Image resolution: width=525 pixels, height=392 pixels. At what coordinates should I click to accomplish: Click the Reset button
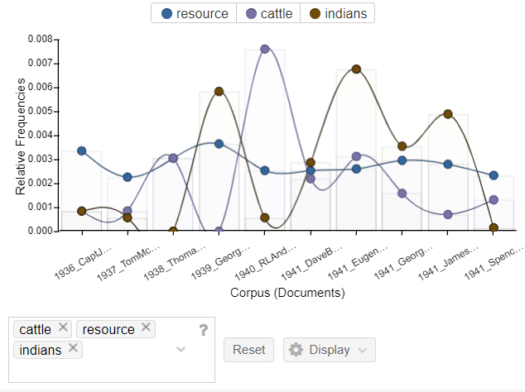pos(248,350)
